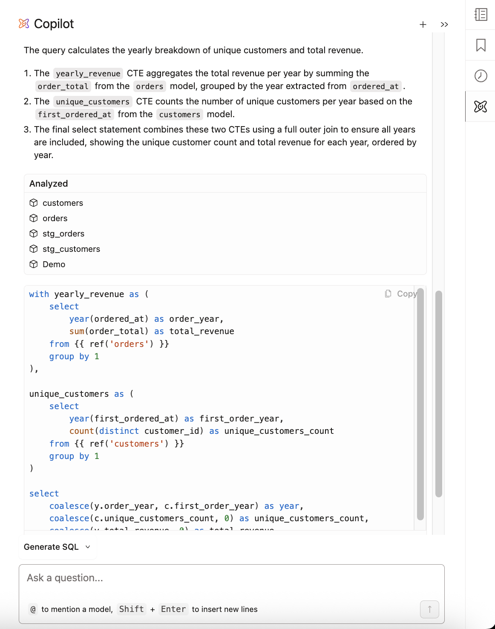Click the Copilot logo beside the title
The image size is (495, 629).
24,24
